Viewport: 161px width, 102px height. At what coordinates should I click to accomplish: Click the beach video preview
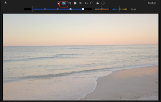point(81,57)
